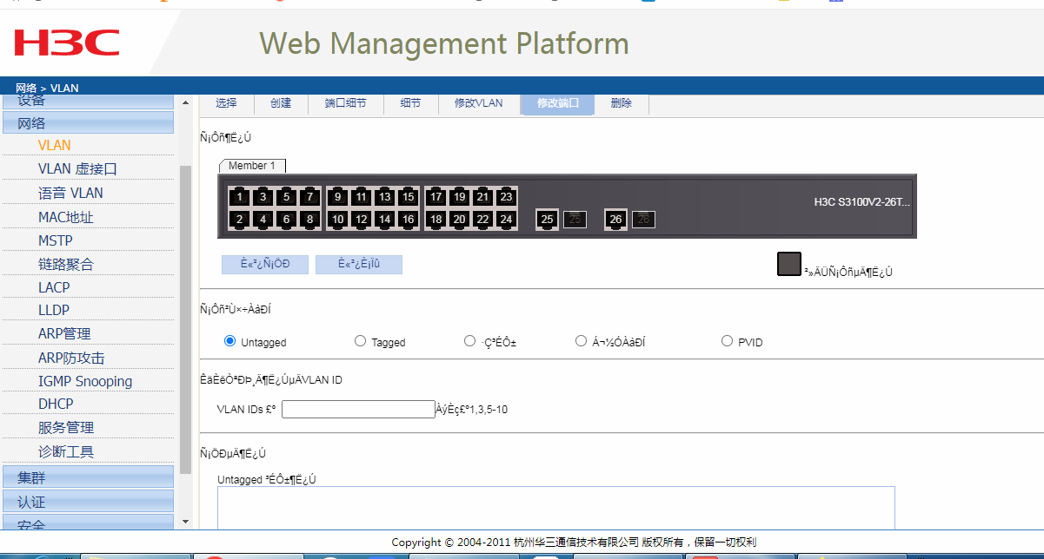Select uplink port 26 on the switch
This screenshot has height=559, width=1044.
click(615, 220)
